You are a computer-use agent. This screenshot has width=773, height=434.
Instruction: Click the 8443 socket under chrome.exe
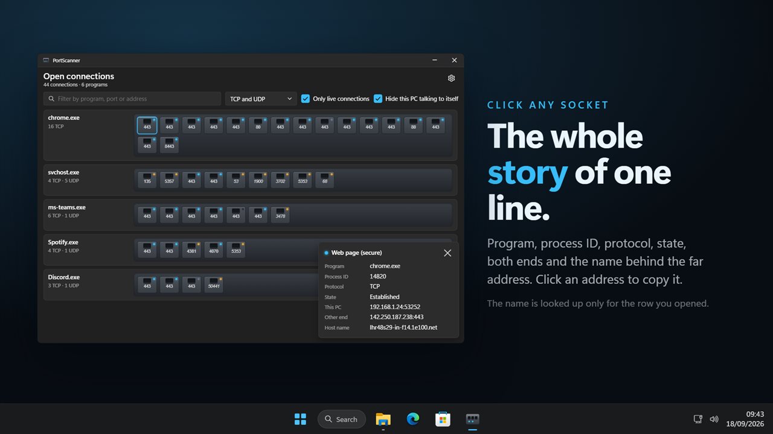coord(170,145)
